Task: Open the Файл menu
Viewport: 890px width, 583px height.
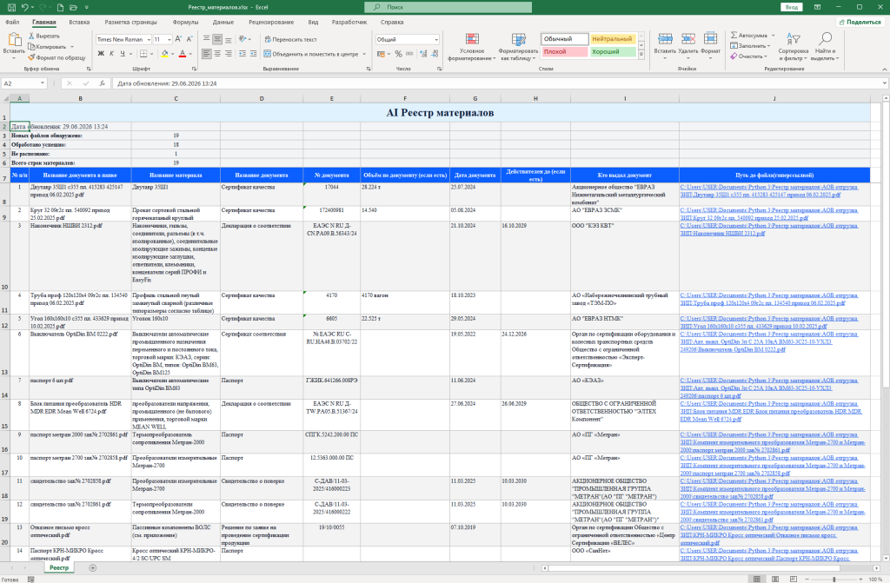Action: click(x=12, y=22)
